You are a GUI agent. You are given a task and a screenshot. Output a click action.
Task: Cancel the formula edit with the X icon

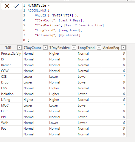(7, 6)
